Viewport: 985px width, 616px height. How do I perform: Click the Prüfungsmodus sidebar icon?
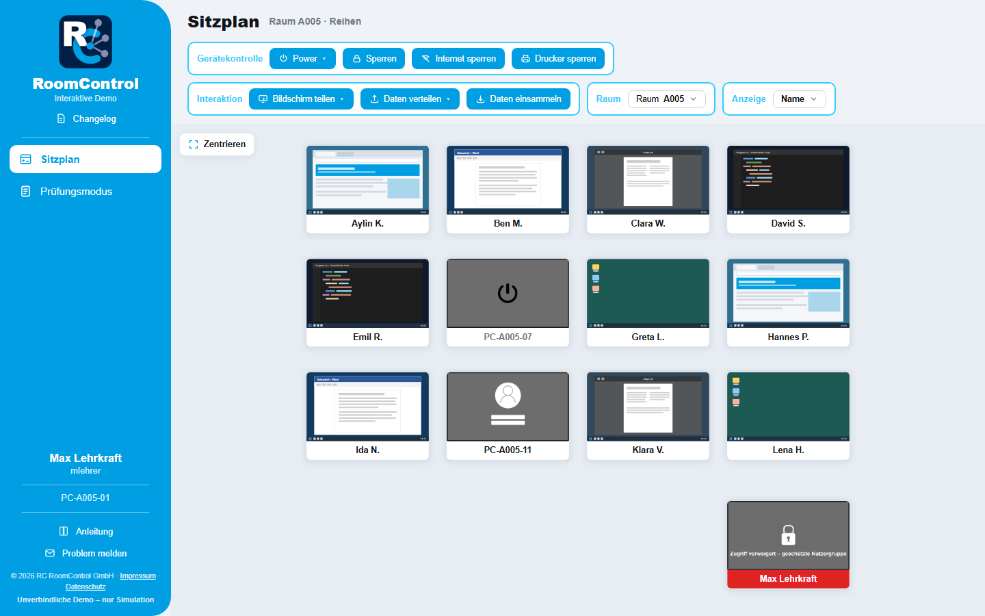coord(26,192)
